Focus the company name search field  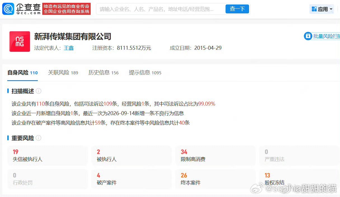[161, 9]
